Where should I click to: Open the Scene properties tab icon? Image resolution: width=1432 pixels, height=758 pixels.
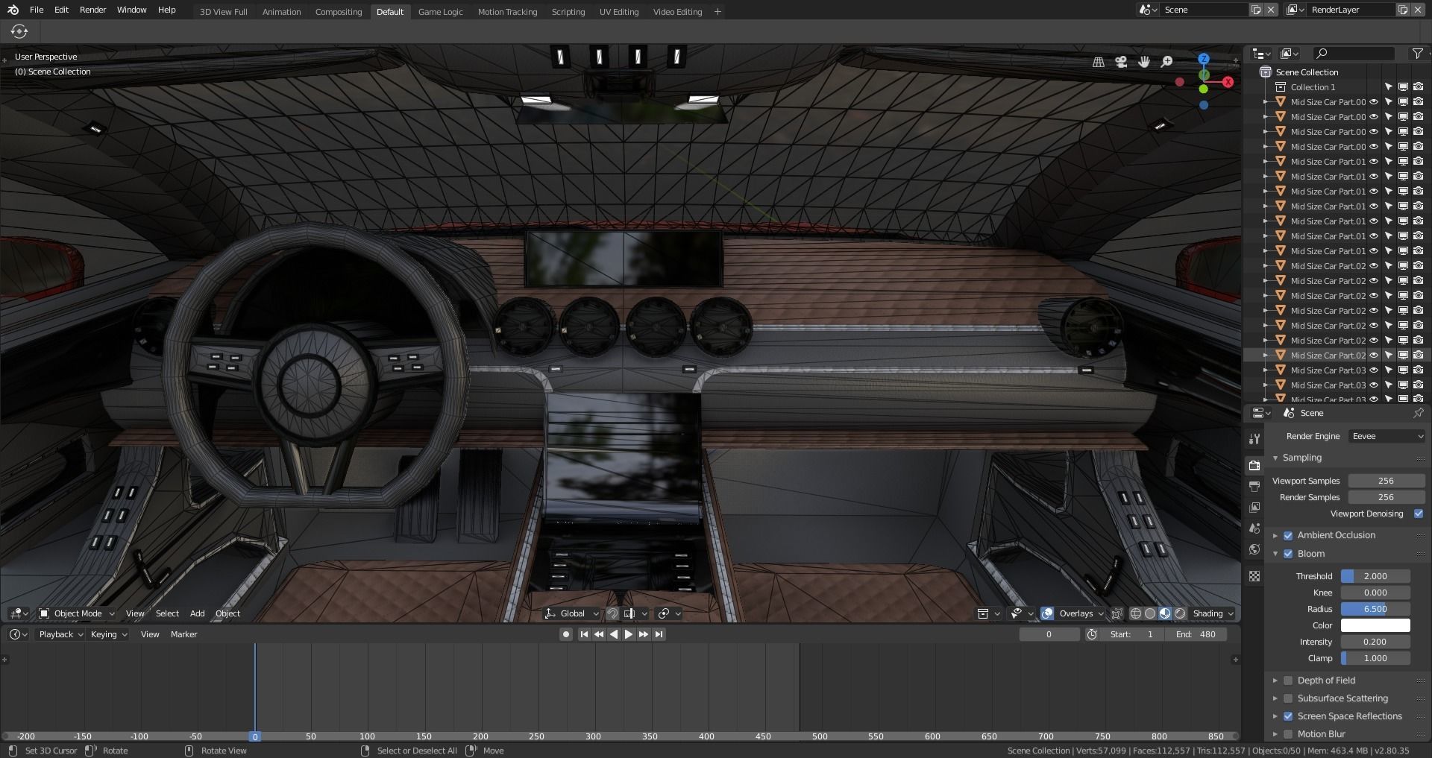click(x=1254, y=528)
